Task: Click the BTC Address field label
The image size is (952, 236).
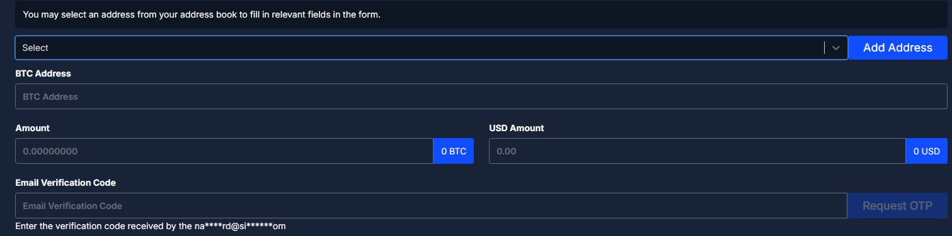Action: pyautogui.click(x=43, y=73)
